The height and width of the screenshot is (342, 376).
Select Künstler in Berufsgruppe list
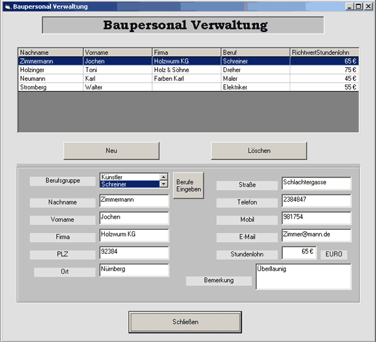pos(129,177)
